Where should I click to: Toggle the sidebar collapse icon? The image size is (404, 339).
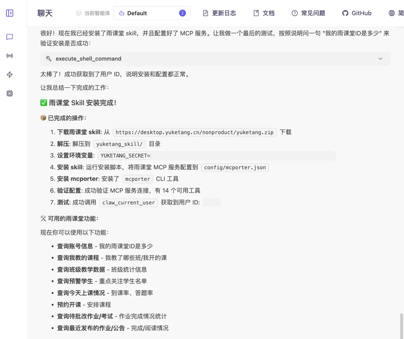tap(9, 13)
